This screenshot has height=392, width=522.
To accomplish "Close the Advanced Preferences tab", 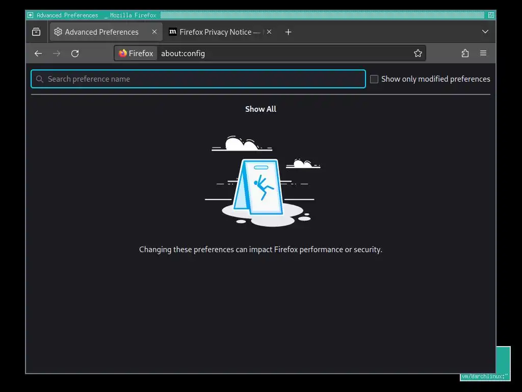I will coord(154,32).
